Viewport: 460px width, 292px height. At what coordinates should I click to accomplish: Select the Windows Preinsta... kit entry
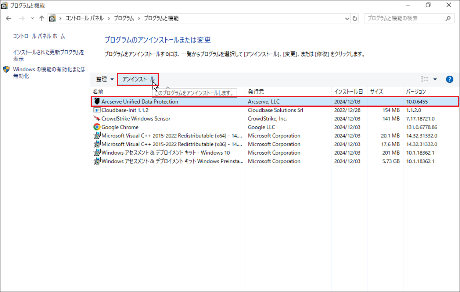(172, 161)
